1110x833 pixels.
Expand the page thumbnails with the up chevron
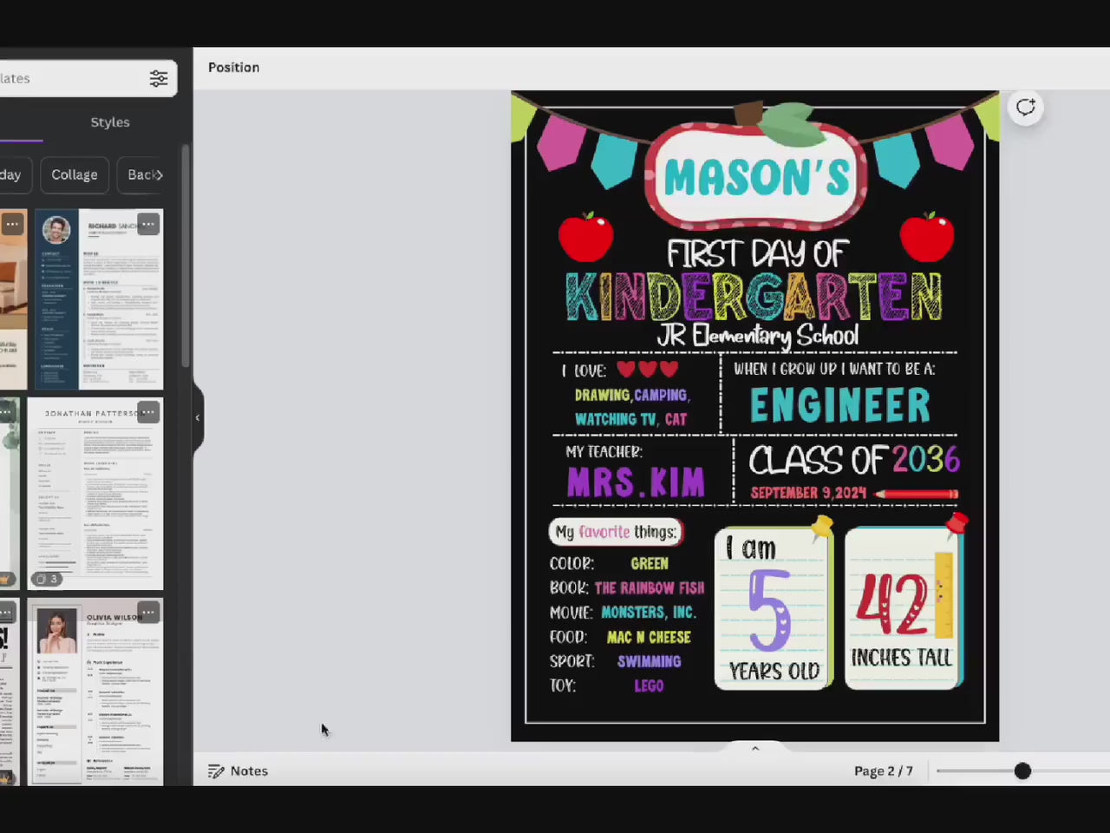click(x=755, y=748)
